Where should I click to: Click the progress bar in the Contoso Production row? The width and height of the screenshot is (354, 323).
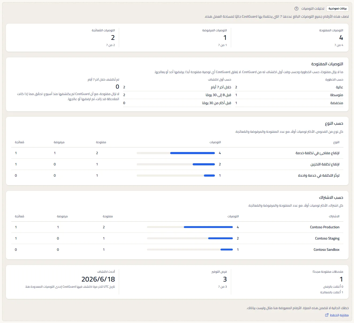click(x=190, y=227)
